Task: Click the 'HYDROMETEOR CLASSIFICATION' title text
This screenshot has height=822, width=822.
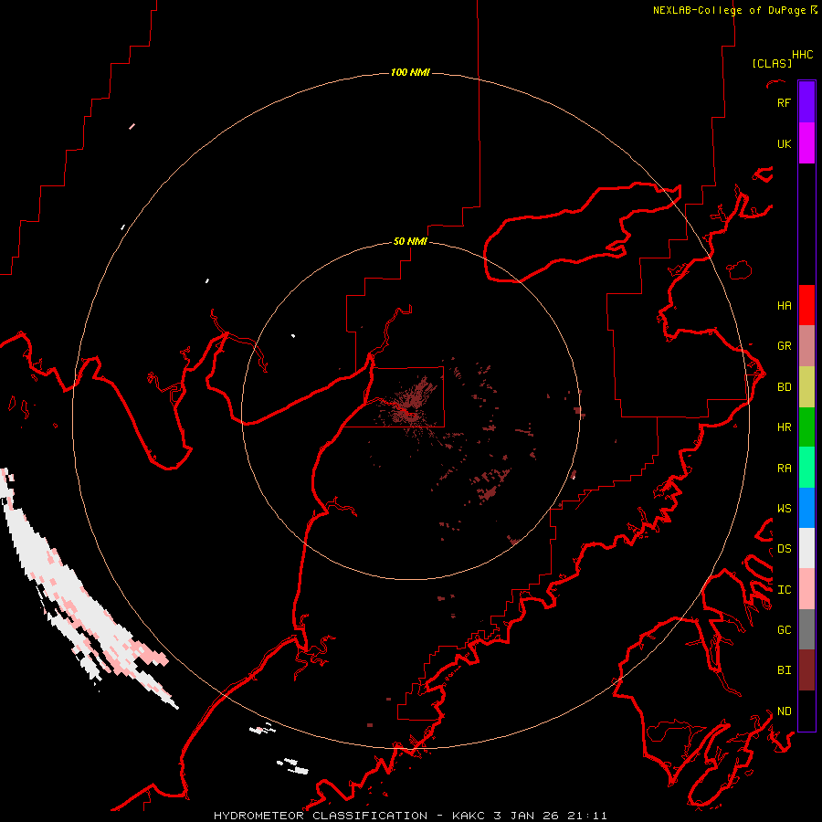Action: [321, 816]
